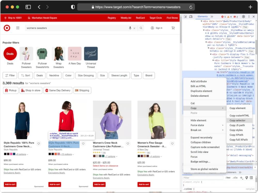
Task: Enable the Pickup filter
Action: (11, 90)
